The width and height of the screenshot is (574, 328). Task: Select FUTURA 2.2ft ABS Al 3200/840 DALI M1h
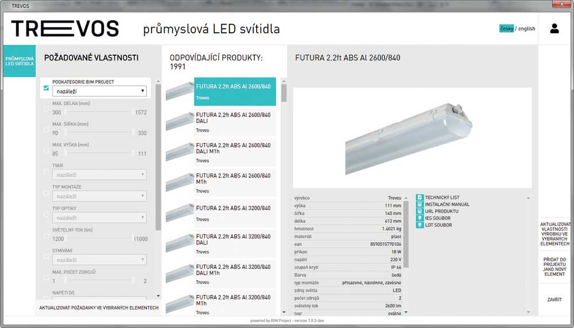point(235,274)
